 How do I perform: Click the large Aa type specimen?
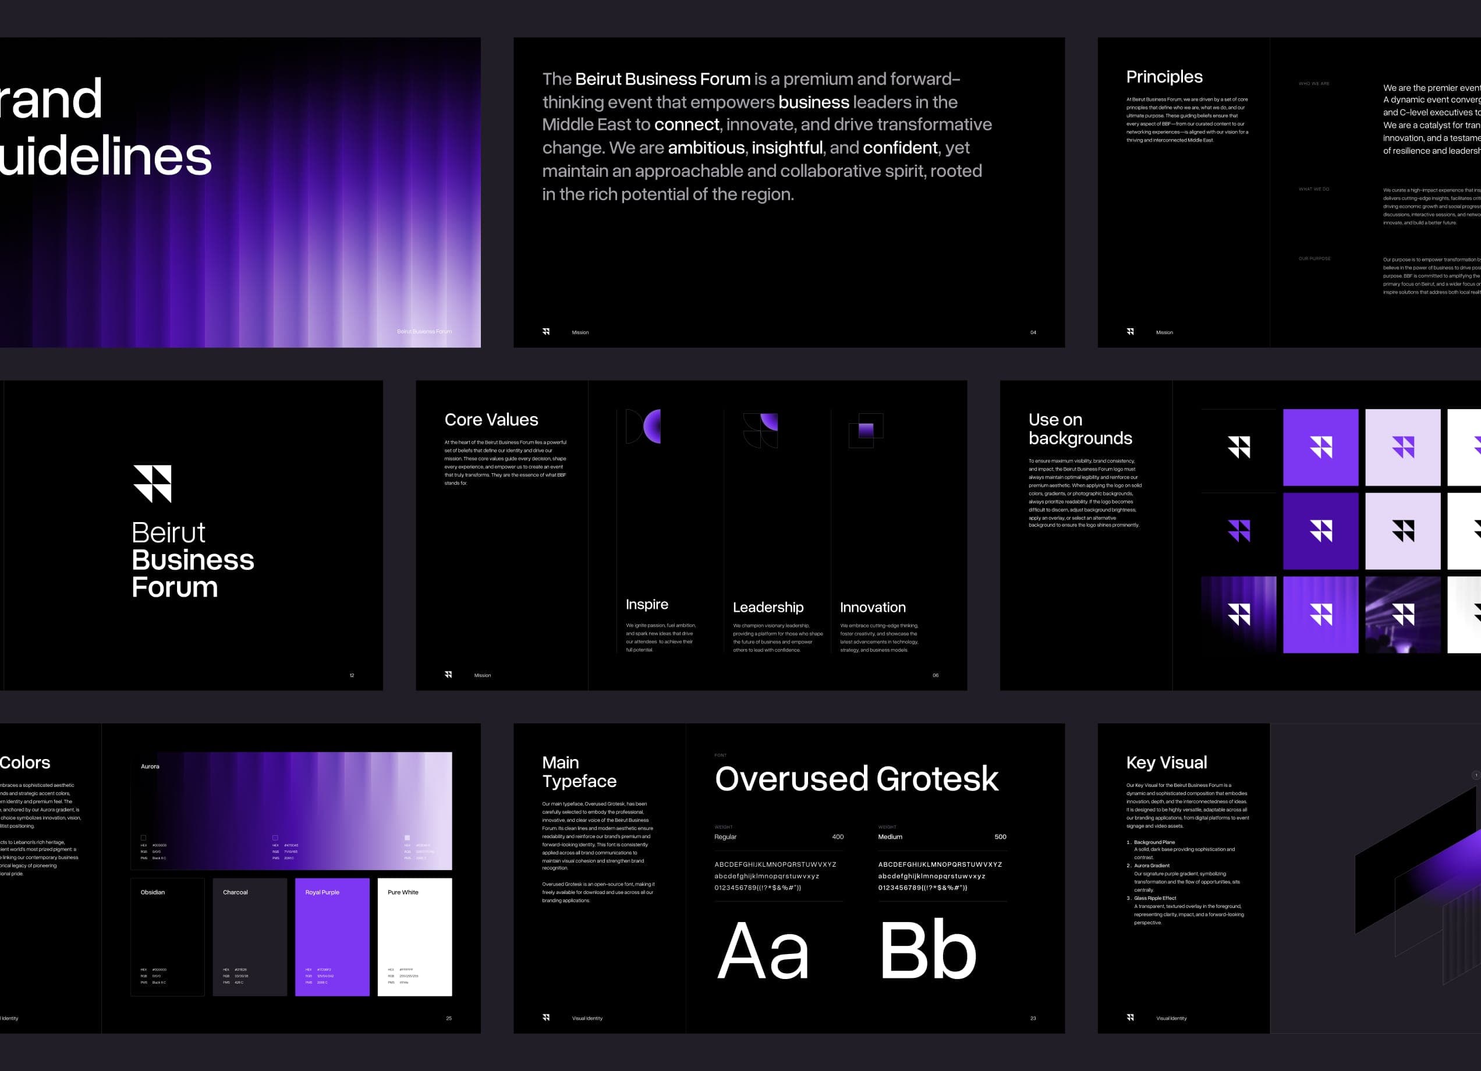pyautogui.click(x=763, y=950)
